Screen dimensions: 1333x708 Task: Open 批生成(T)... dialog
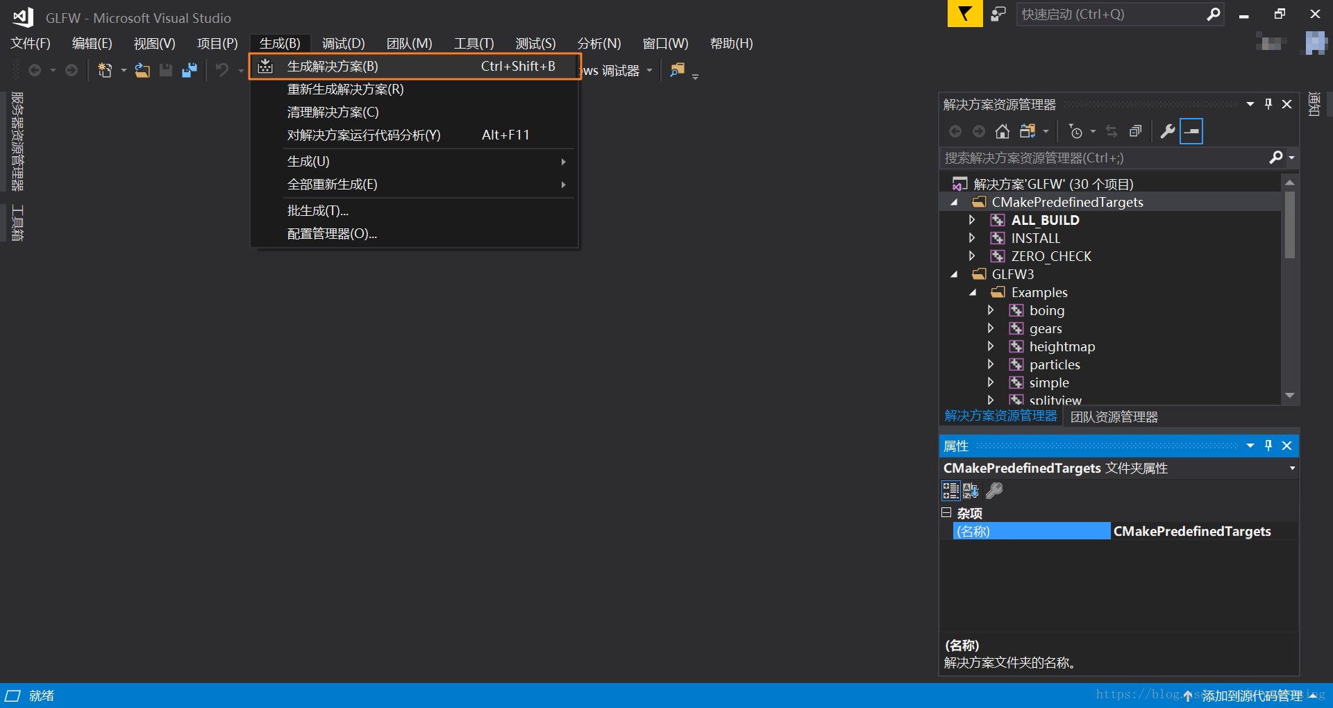[x=414, y=211]
